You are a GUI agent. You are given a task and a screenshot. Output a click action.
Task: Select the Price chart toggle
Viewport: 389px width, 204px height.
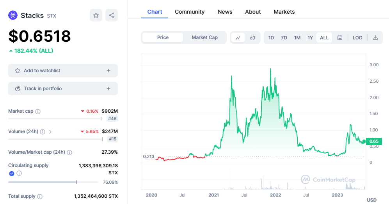click(163, 37)
